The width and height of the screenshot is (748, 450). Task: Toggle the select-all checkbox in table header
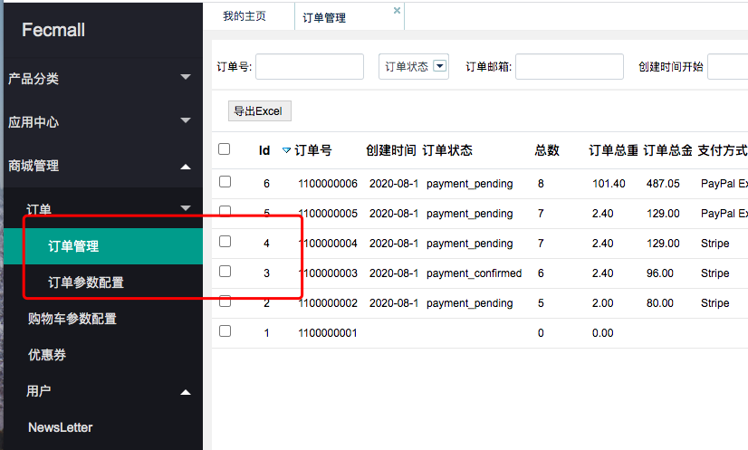(225, 148)
